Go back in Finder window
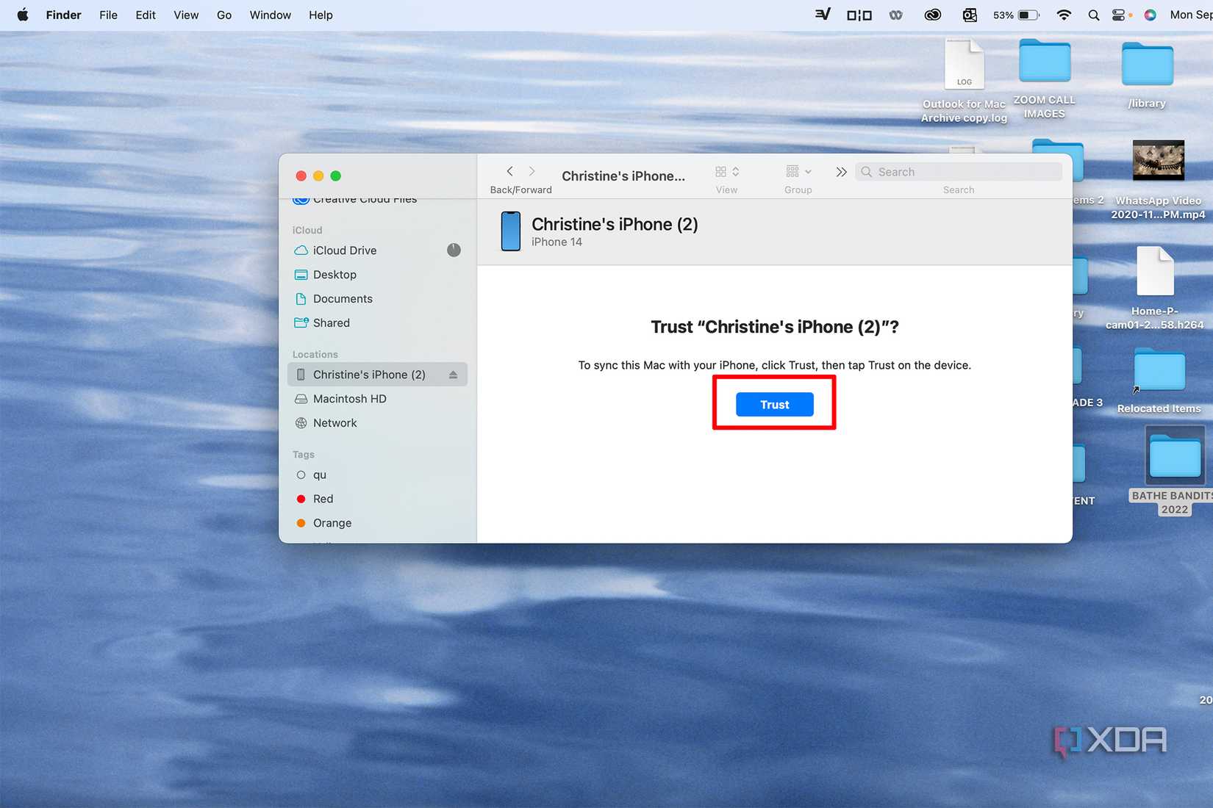The height and width of the screenshot is (808, 1213). 509,171
